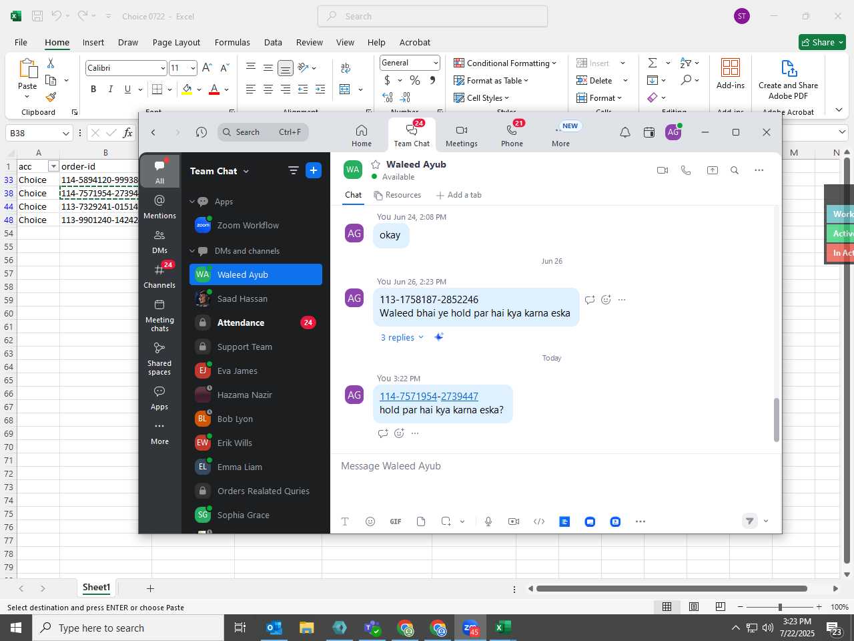Open the Attendance channel

click(256, 323)
